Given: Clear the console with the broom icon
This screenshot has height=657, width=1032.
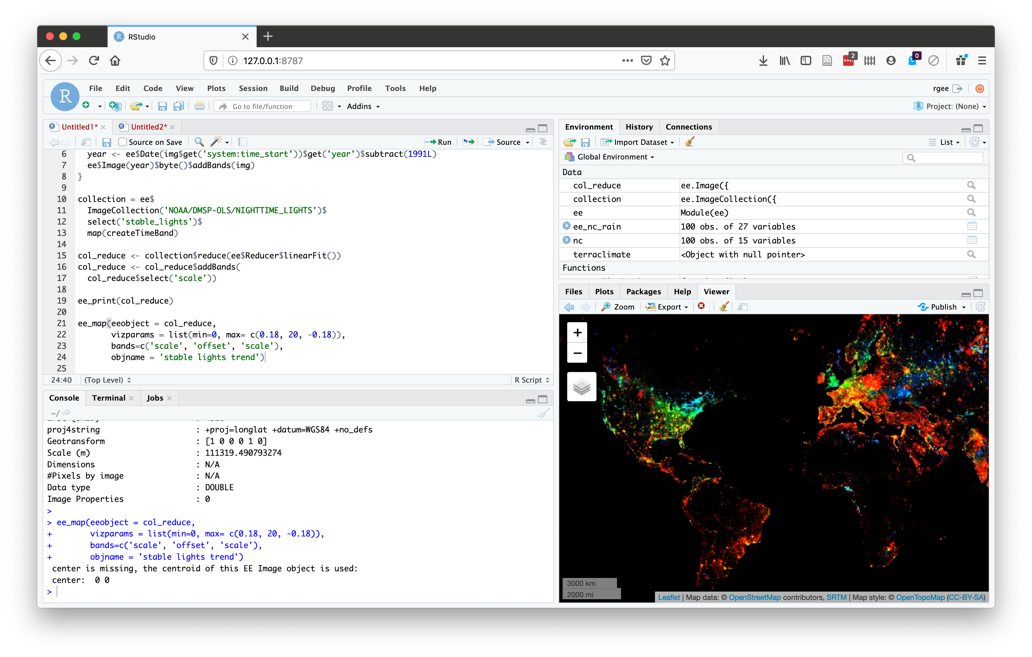Looking at the screenshot, I should pos(543,413).
